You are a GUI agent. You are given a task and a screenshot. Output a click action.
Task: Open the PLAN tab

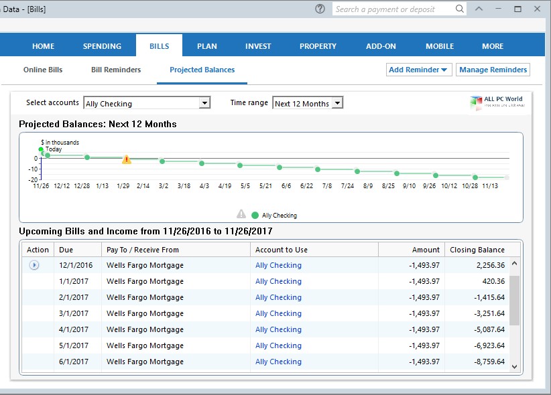(x=206, y=46)
